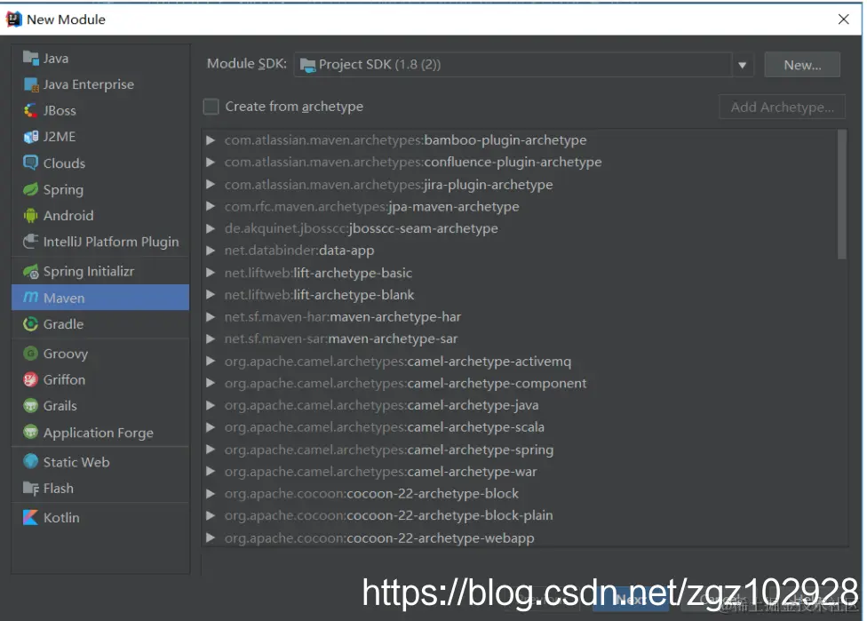Expand the confluence-plugin-archetype node

click(211, 162)
